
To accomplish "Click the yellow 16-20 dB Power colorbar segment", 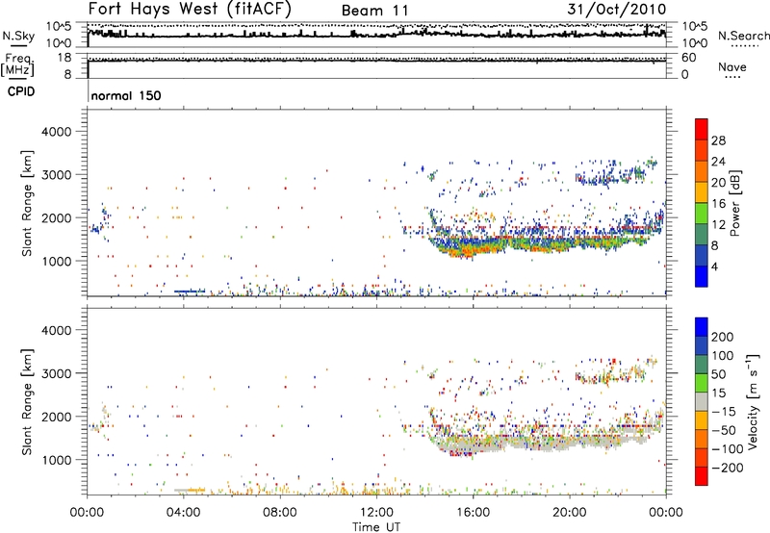I will coord(702,191).
